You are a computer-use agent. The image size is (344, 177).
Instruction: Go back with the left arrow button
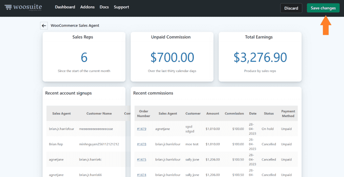click(44, 26)
